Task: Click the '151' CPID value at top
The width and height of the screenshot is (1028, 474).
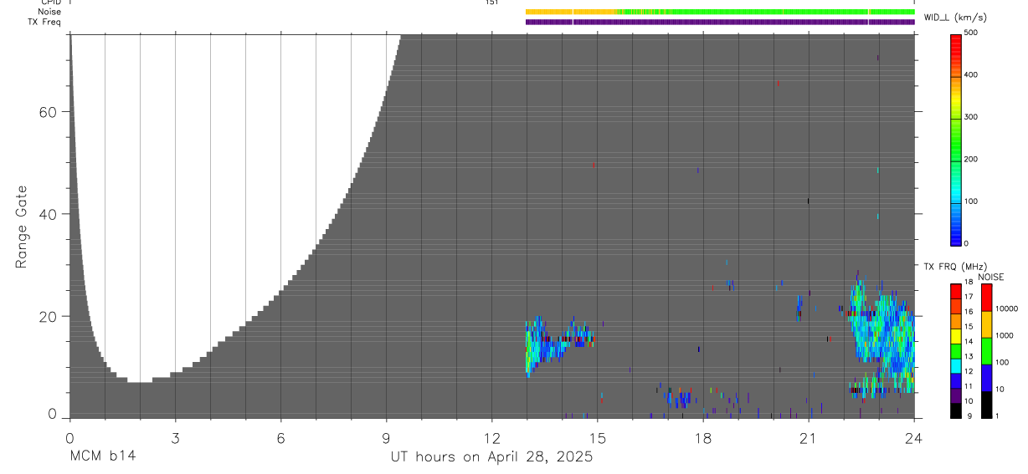Action: [491, 3]
